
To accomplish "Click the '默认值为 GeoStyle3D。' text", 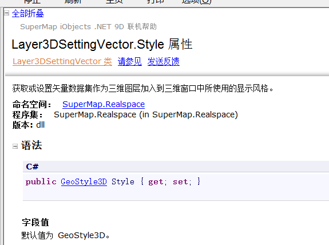I will (65, 235).
